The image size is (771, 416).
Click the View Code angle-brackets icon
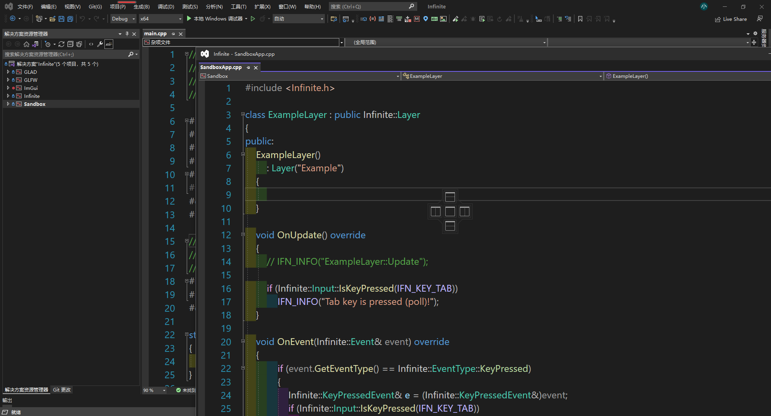[91, 44]
